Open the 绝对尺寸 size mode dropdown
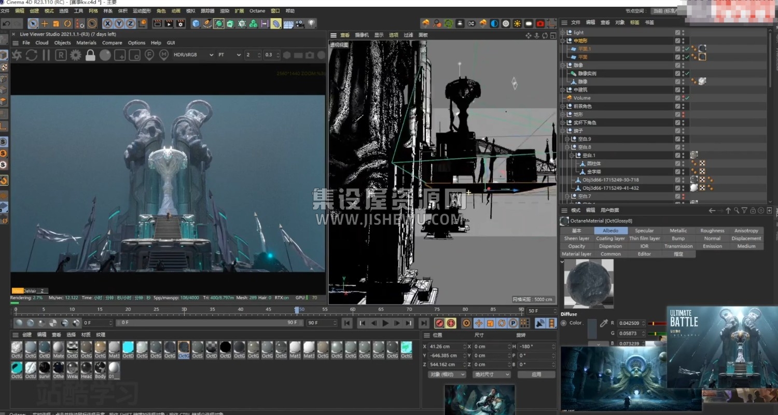Screen dimensions: 778x415 491,374
